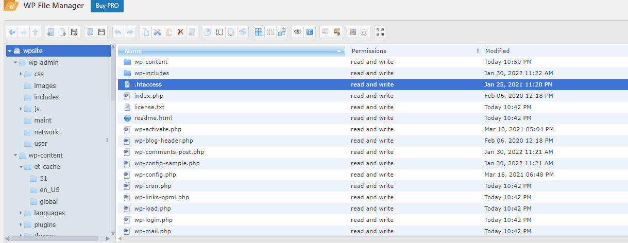
Task: Select images folder in tree
Action: click(x=40, y=85)
